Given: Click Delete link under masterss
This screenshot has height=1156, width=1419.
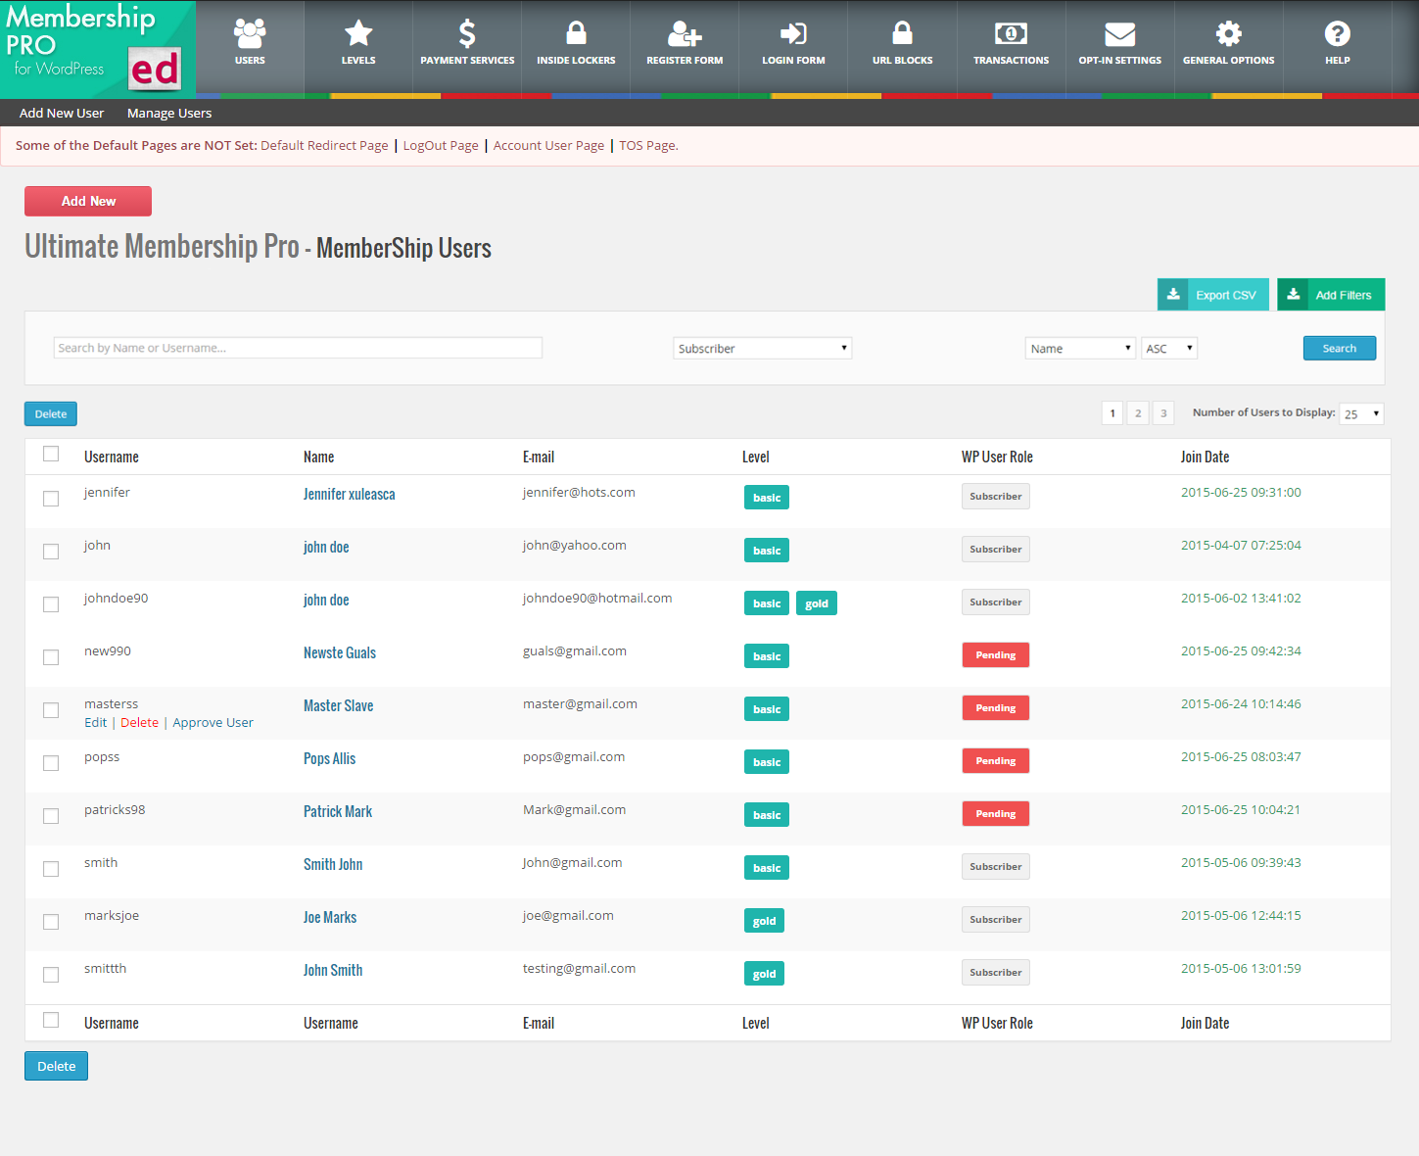Looking at the screenshot, I should [x=139, y=722].
